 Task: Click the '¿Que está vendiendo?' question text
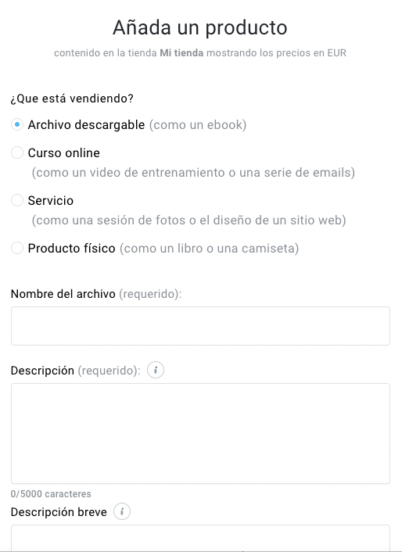pos(72,99)
